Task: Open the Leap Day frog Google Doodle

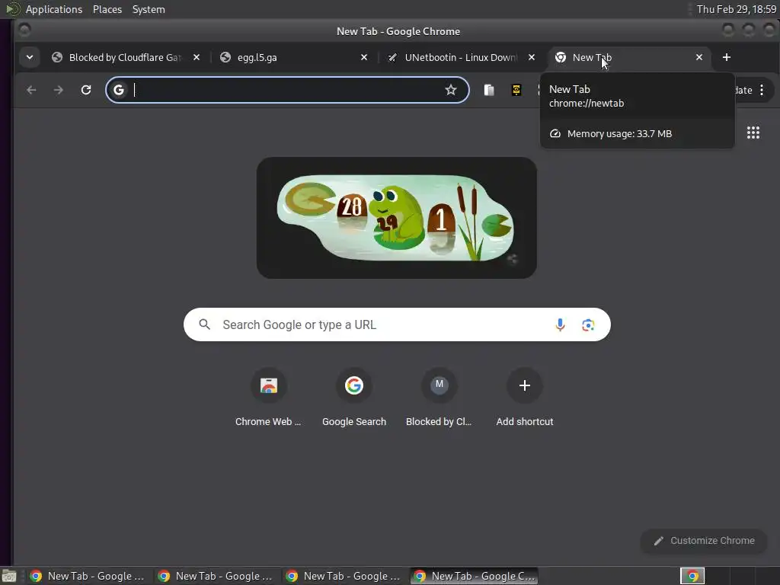Action: point(396,218)
